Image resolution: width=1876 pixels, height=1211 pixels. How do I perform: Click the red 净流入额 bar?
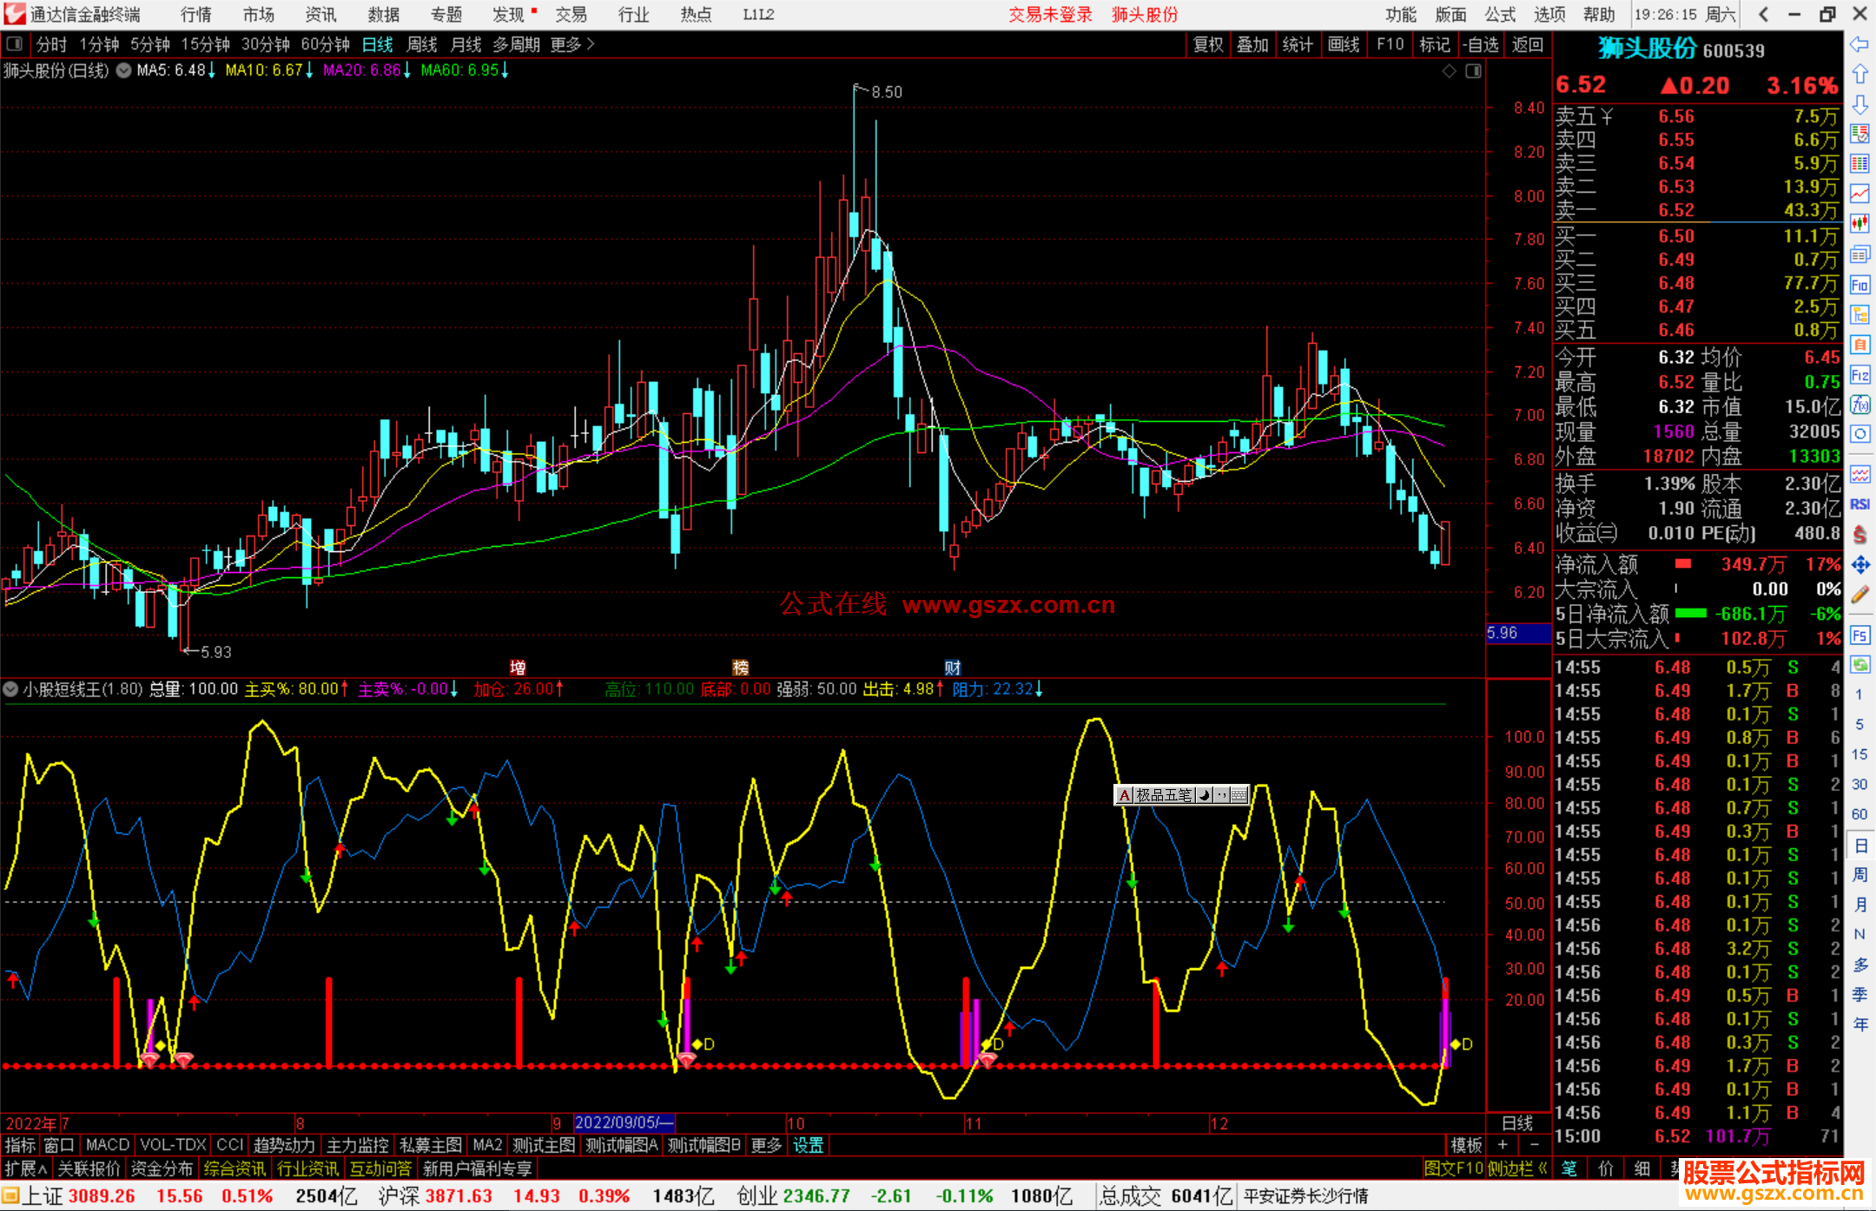[1683, 564]
